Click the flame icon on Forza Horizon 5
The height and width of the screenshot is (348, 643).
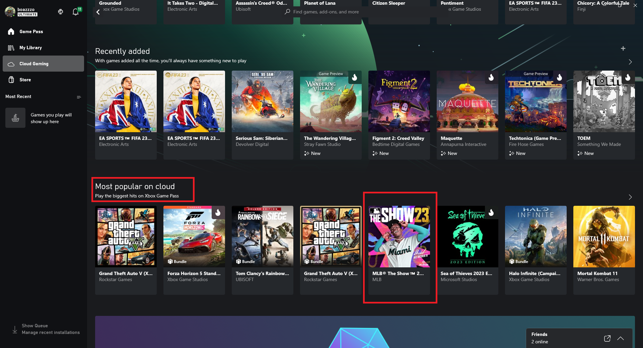click(x=218, y=212)
